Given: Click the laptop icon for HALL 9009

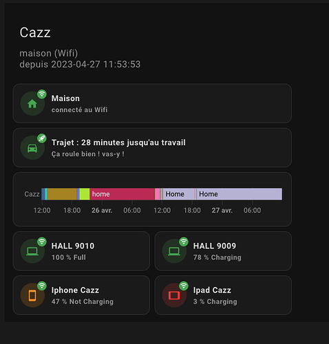Looking at the screenshot, I should 174,251.
